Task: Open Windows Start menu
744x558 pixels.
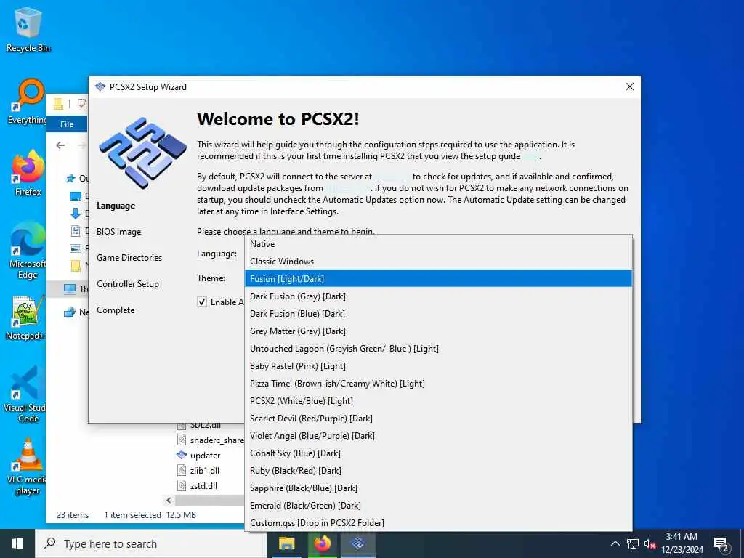Action: [x=17, y=543]
